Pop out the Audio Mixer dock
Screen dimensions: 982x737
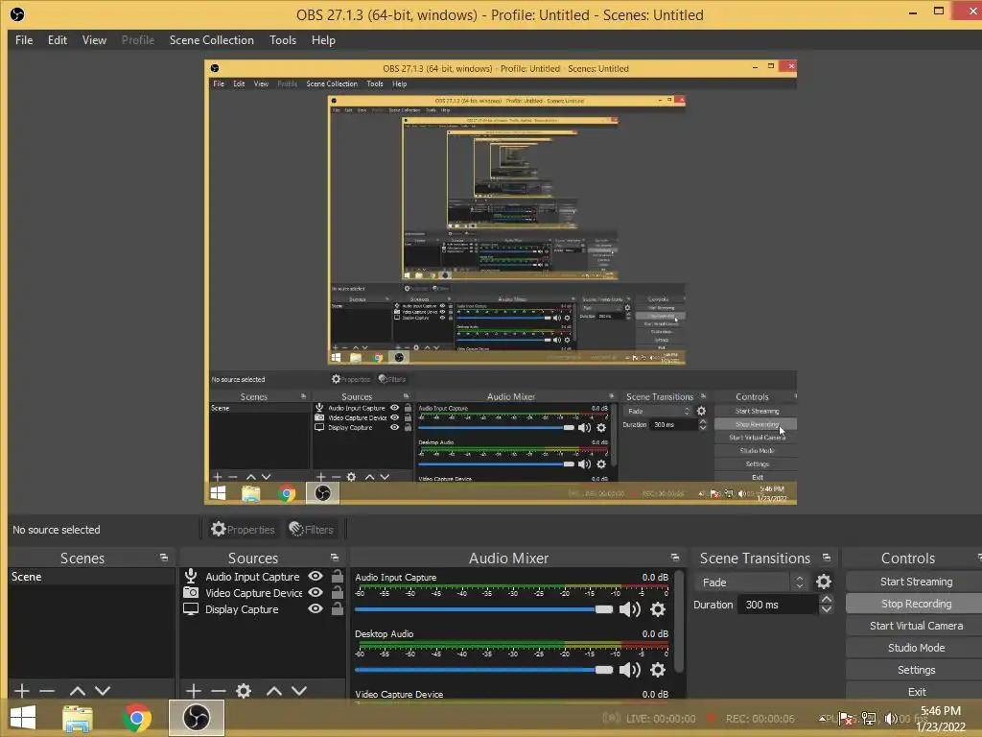click(674, 558)
